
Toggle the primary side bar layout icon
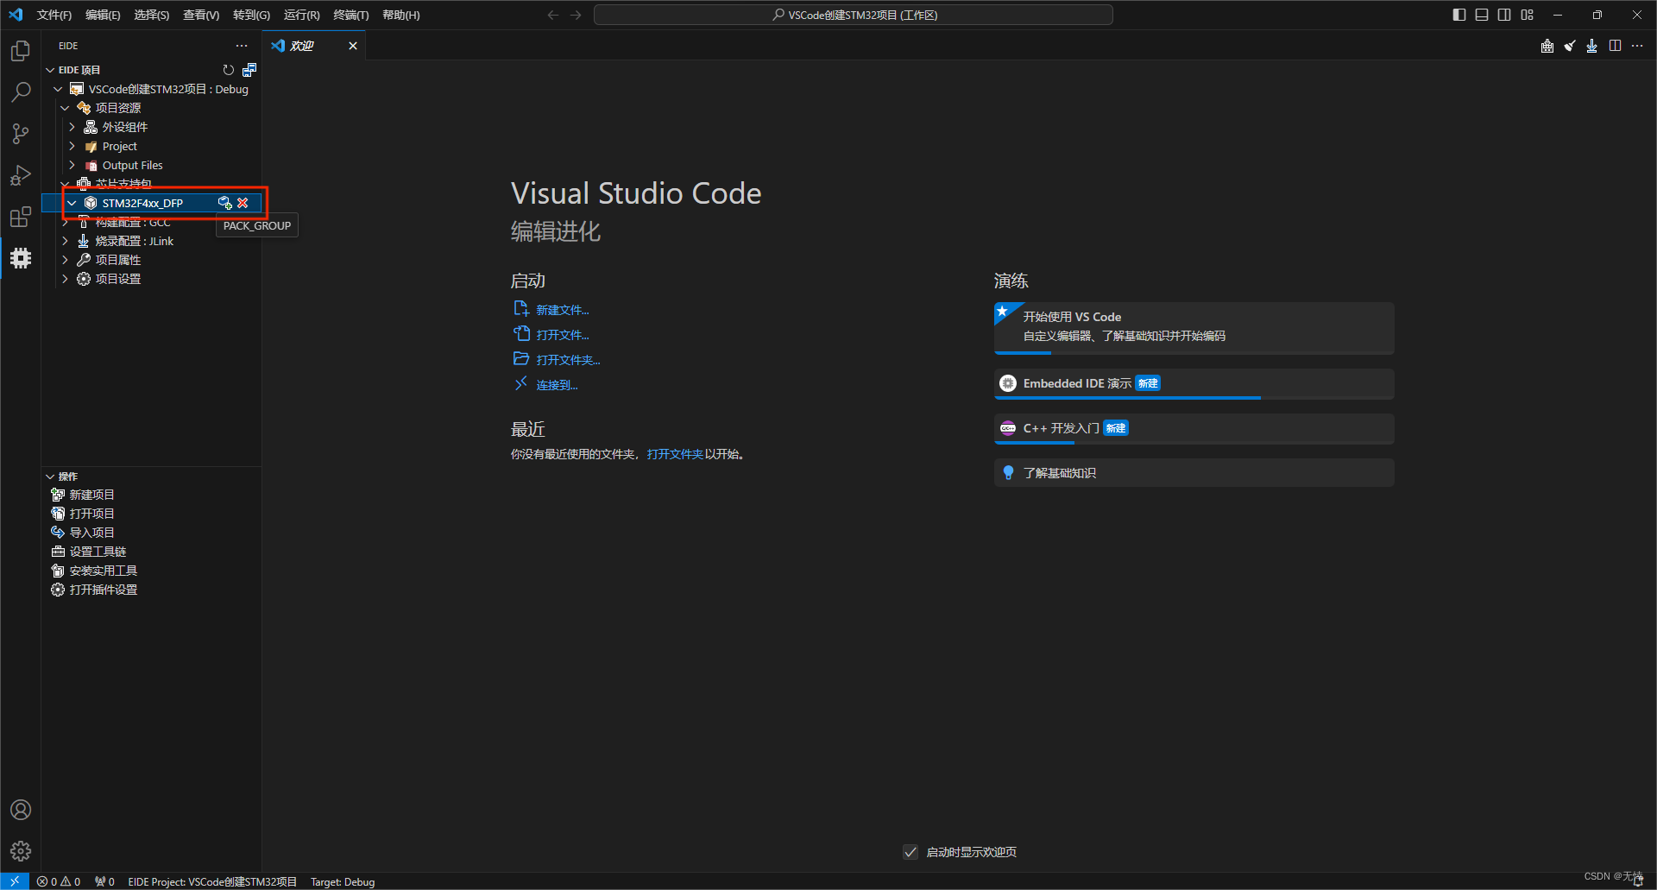click(1459, 15)
